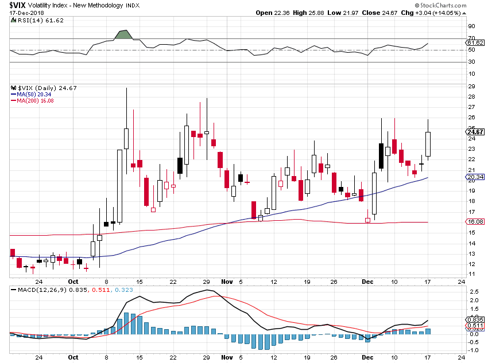Click the Dec label on the MACD panel date axis
The width and height of the screenshot is (488, 363).
pyautogui.click(x=367, y=357)
